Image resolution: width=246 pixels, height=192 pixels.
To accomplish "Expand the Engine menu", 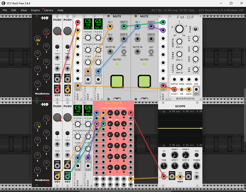I will [35, 10].
